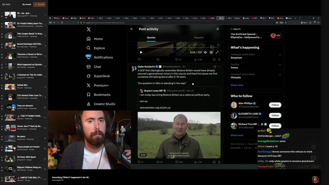This screenshot has height=185, width=329.
Task: Bookmark Gabe Guidarini's post
Action: (214, 162)
